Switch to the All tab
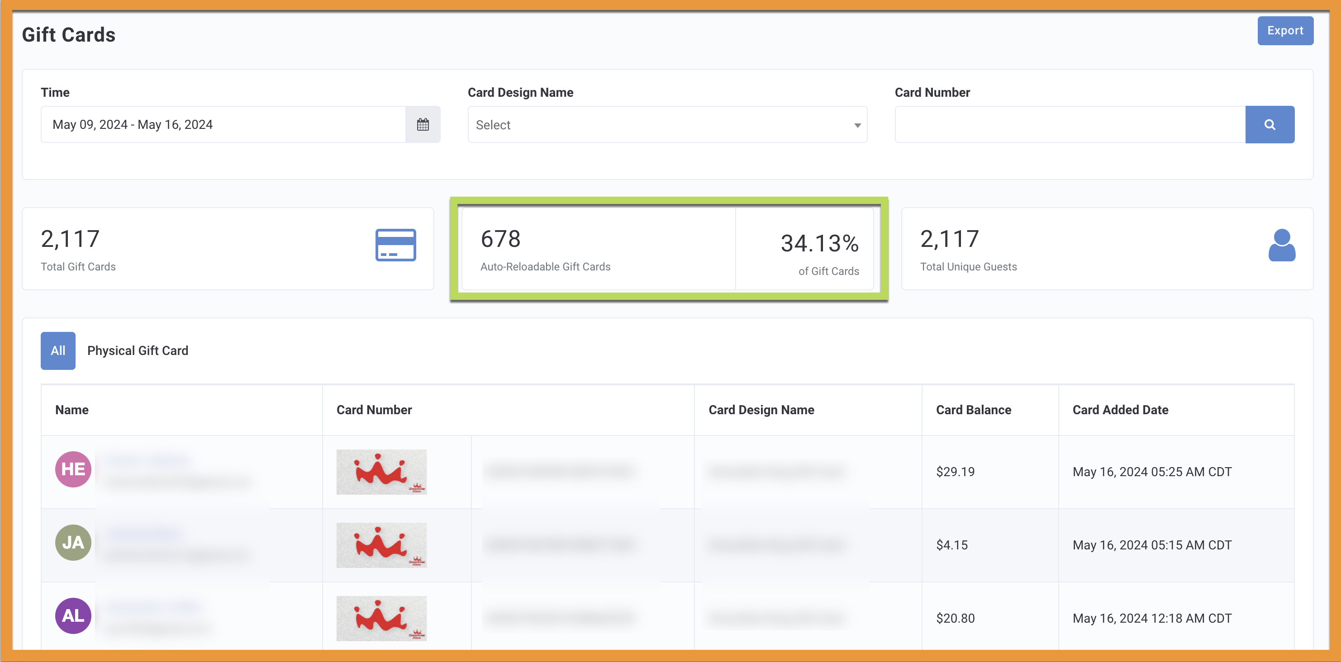Screen dimensions: 1341x662 tap(58, 351)
